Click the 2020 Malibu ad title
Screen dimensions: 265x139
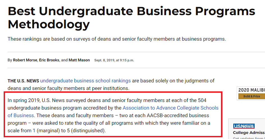251,90
